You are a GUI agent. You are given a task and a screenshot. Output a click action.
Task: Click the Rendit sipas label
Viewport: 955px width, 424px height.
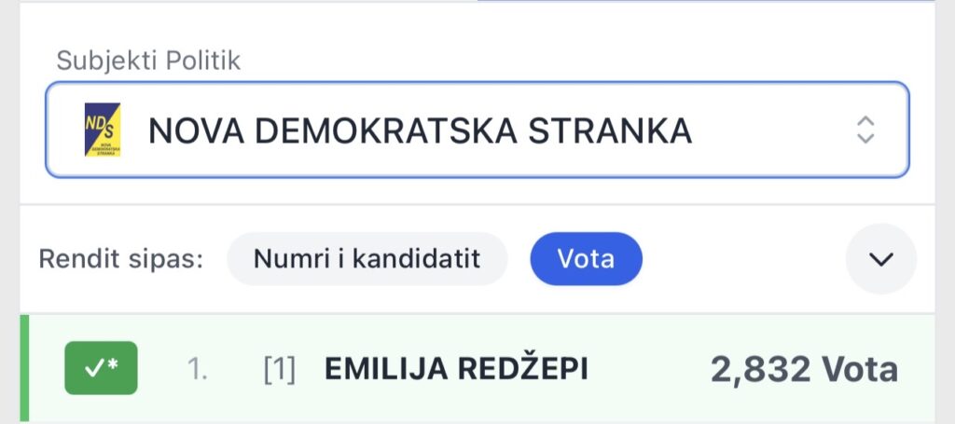120,258
